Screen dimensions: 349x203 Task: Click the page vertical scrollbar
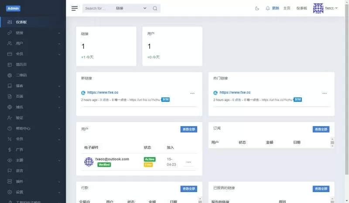pyautogui.click(x=347, y=89)
